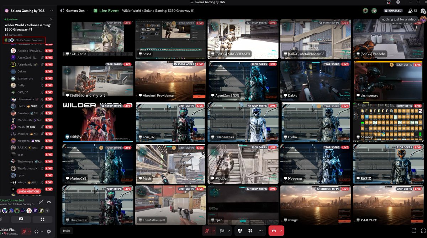Open output device arrow beside headphones
Viewport: 427px width, 238px height.
[x=42, y=232]
